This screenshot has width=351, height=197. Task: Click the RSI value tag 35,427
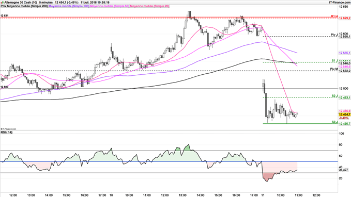point(344,170)
